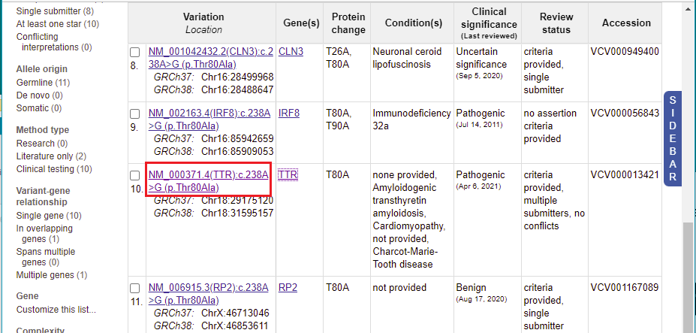This screenshot has width=696, height=333.
Task: Click Customize this list under Gene
Action: coord(56,310)
